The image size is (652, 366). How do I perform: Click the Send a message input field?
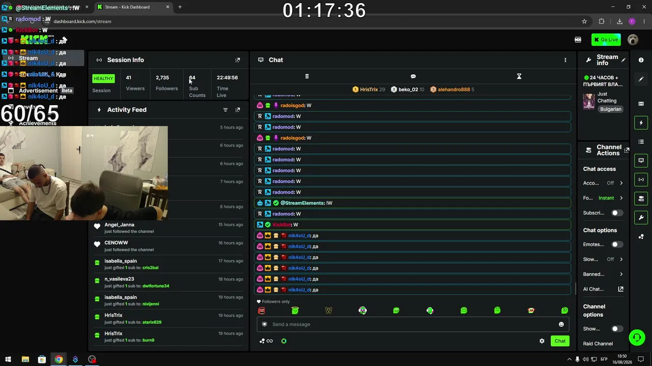pos(413,324)
